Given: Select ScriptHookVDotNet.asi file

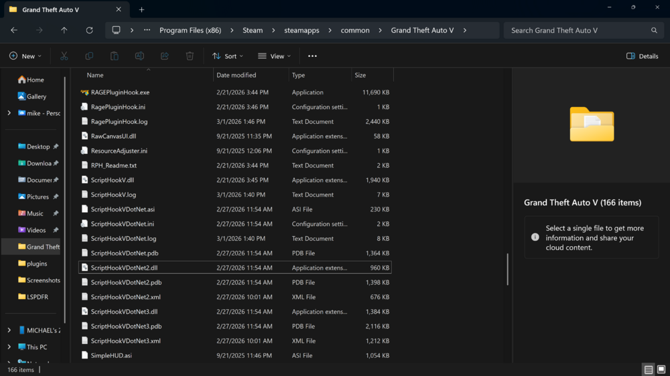Looking at the screenshot, I should click(x=235, y=209).
